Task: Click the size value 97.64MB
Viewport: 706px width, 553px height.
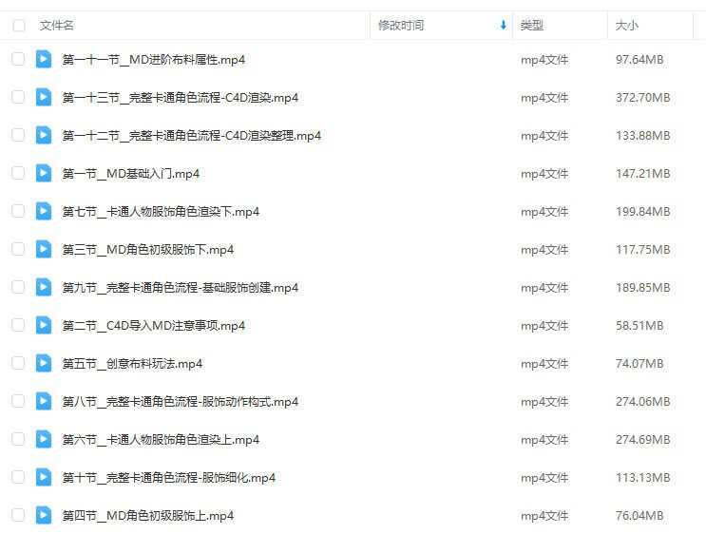Action: pyautogui.click(x=639, y=60)
